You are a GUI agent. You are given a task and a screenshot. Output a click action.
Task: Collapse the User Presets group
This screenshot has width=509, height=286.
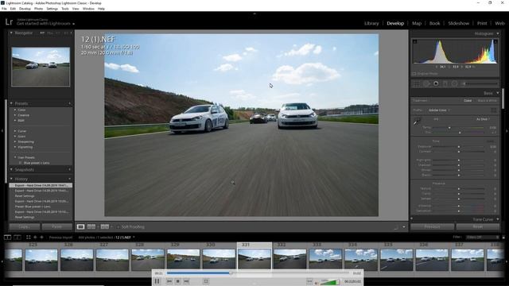(15, 157)
